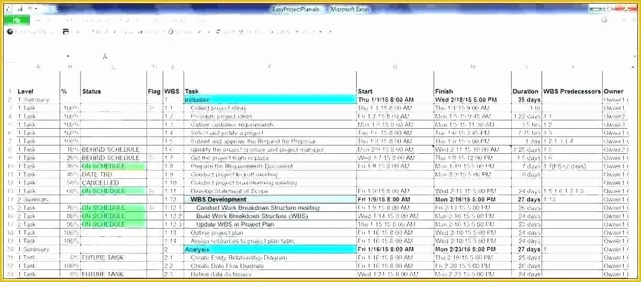Click the fx Insert Function button
The width and height of the screenshot is (641, 282).
click(105, 56)
